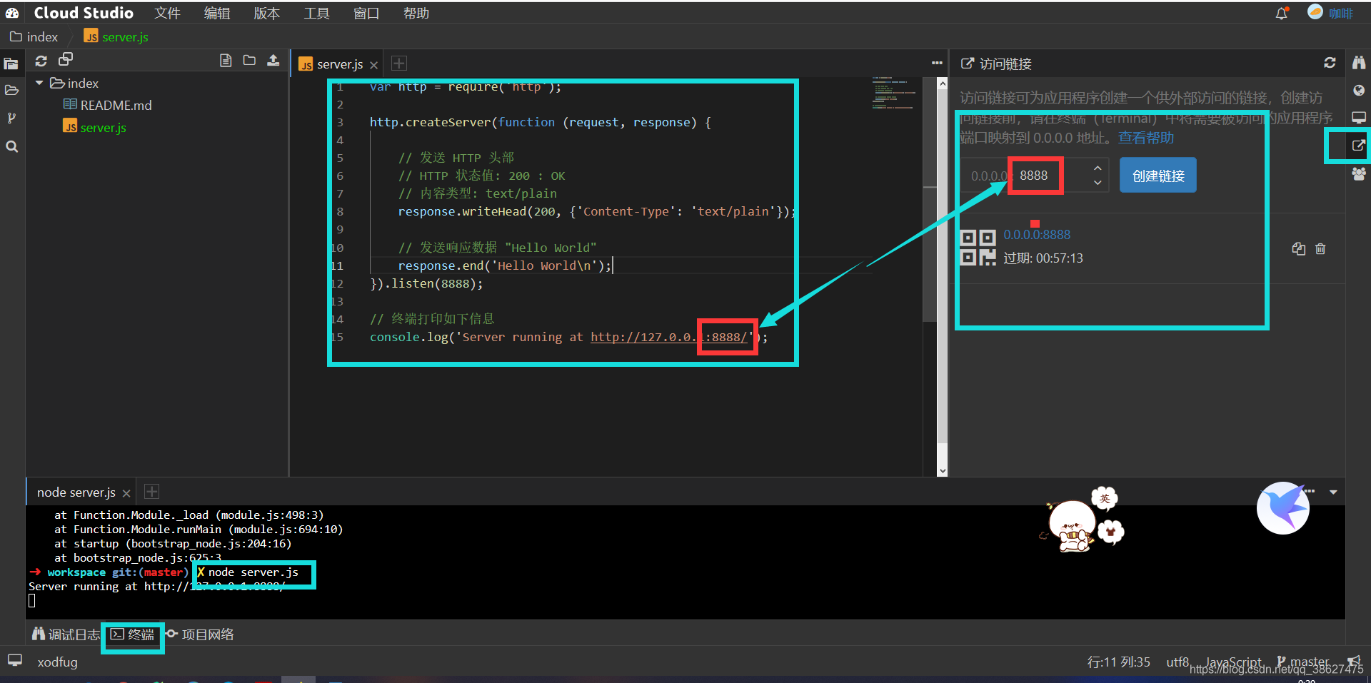Open the 工具 menu
Screen dimensions: 1371x683
pyautogui.click(x=316, y=13)
